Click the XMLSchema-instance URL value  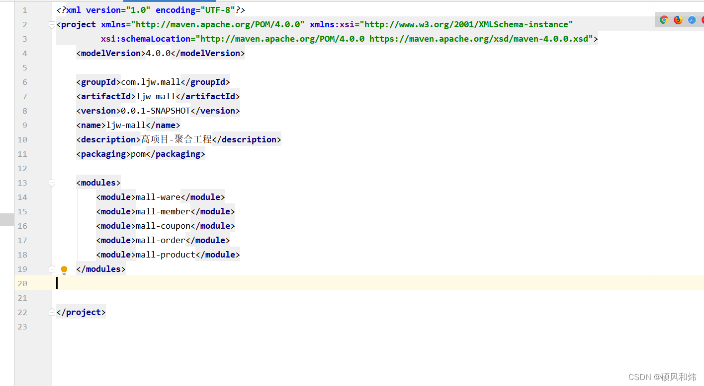pyautogui.click(x=466, y=24)
